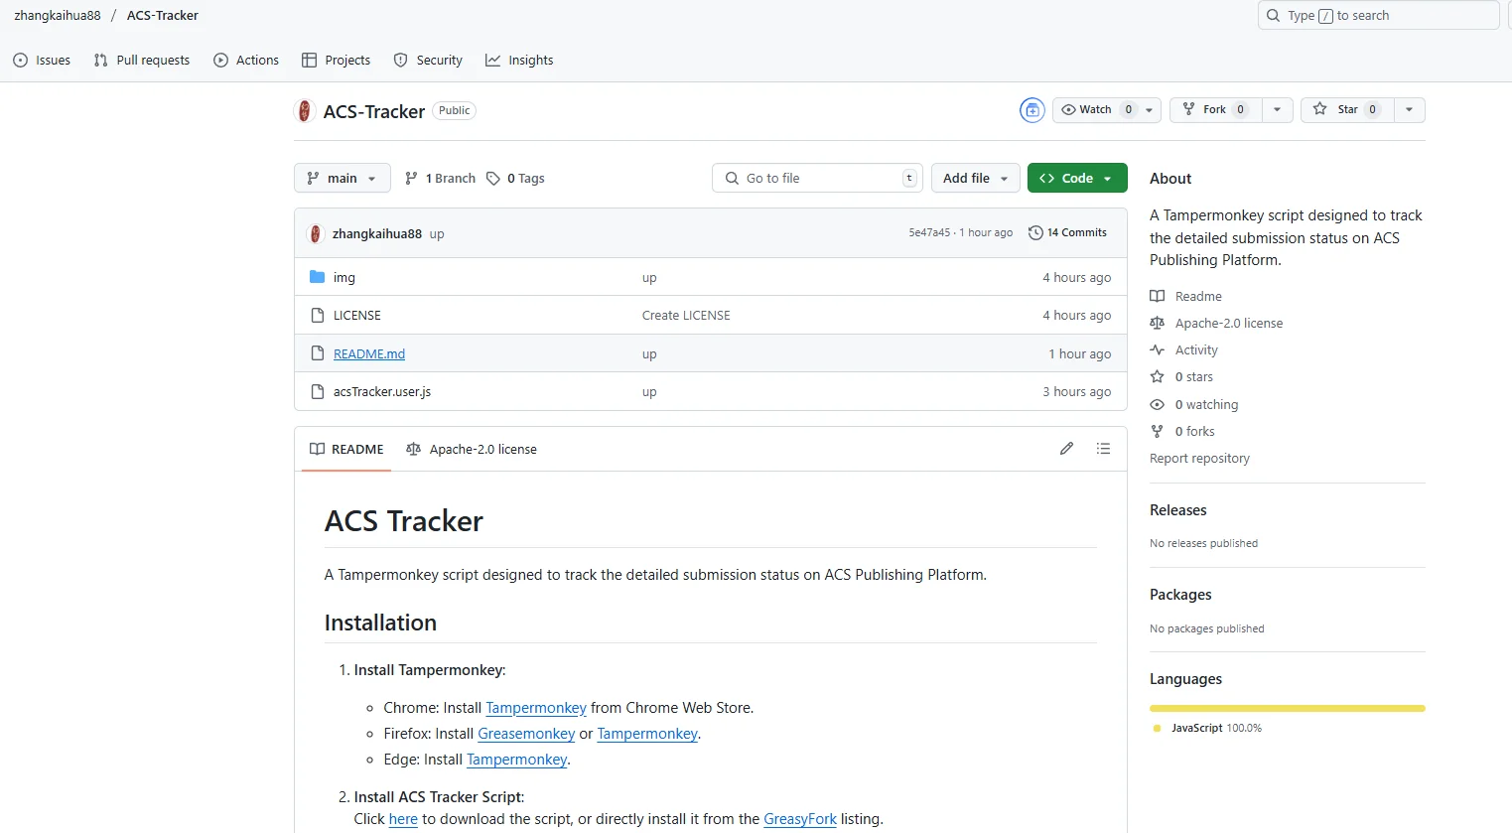The height and width of the screenshot is (833, 1512).
Task: Open the LICENSE file
Action: click(x=357, y=315)
